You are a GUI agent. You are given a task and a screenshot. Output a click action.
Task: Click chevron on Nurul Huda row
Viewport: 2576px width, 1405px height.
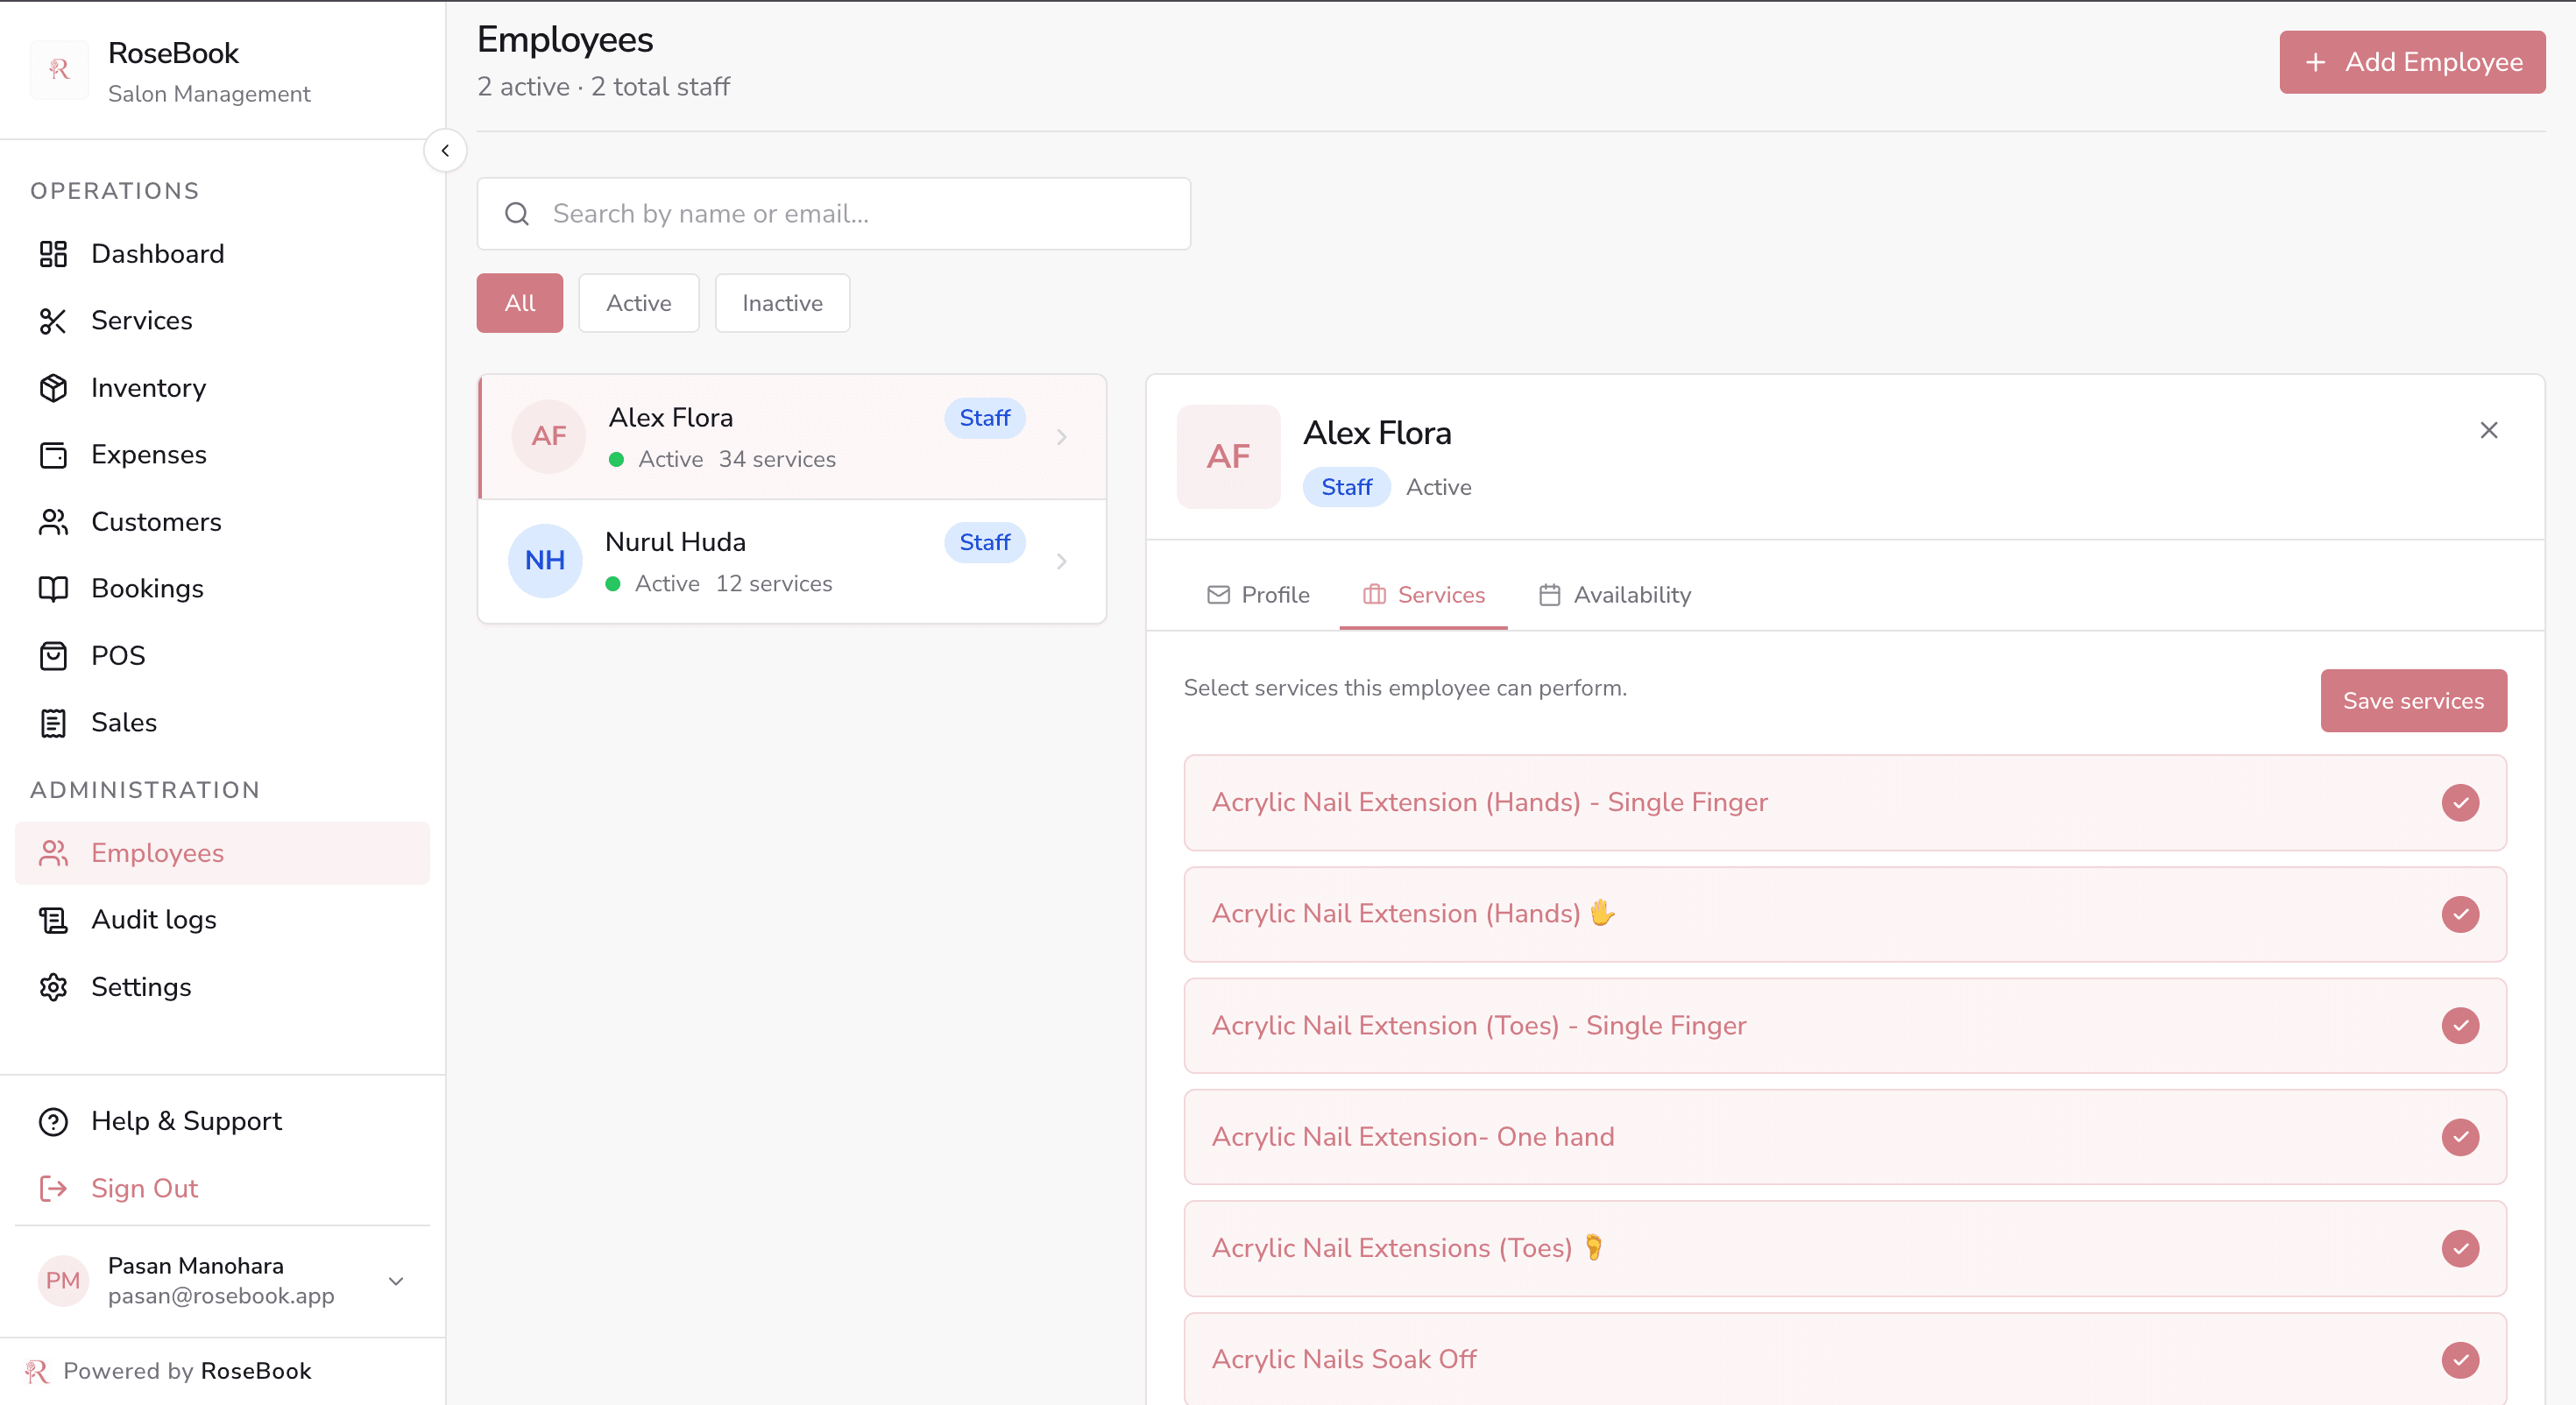pyautogui.click(x=1062, y=562)
